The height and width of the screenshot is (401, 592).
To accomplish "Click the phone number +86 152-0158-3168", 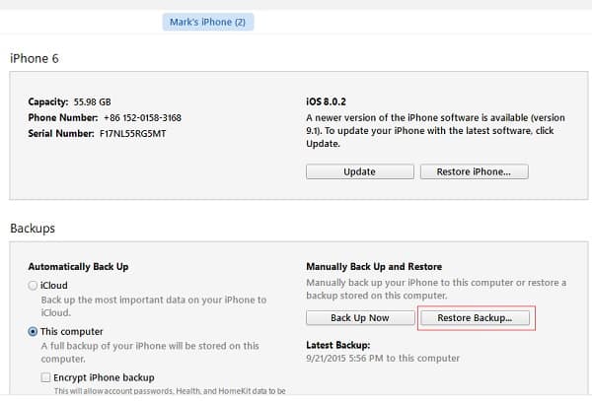I will [x=143, y=117].
